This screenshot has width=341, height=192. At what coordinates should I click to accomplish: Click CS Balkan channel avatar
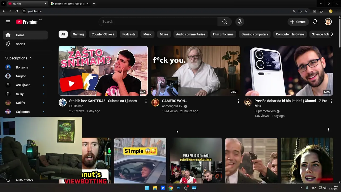click(x=63, y=102)
